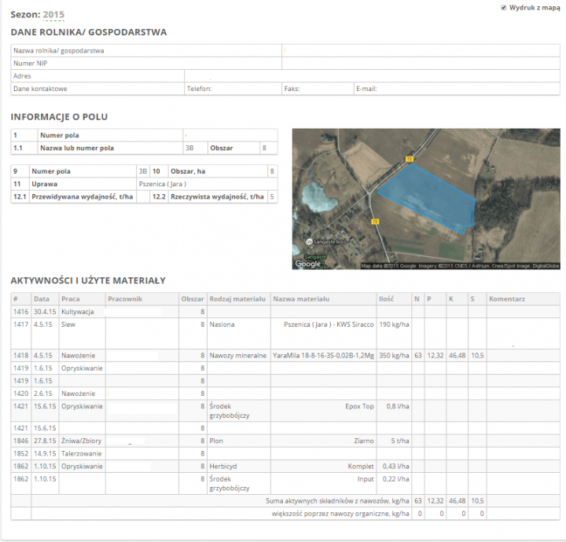Select the blue highlighted field polygon on the map
The image size is (566, 542).
click(430, 197)
